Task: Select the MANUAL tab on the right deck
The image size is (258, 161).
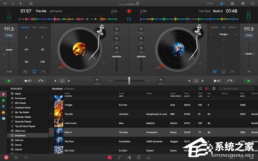Action: [x=215, y=27]
